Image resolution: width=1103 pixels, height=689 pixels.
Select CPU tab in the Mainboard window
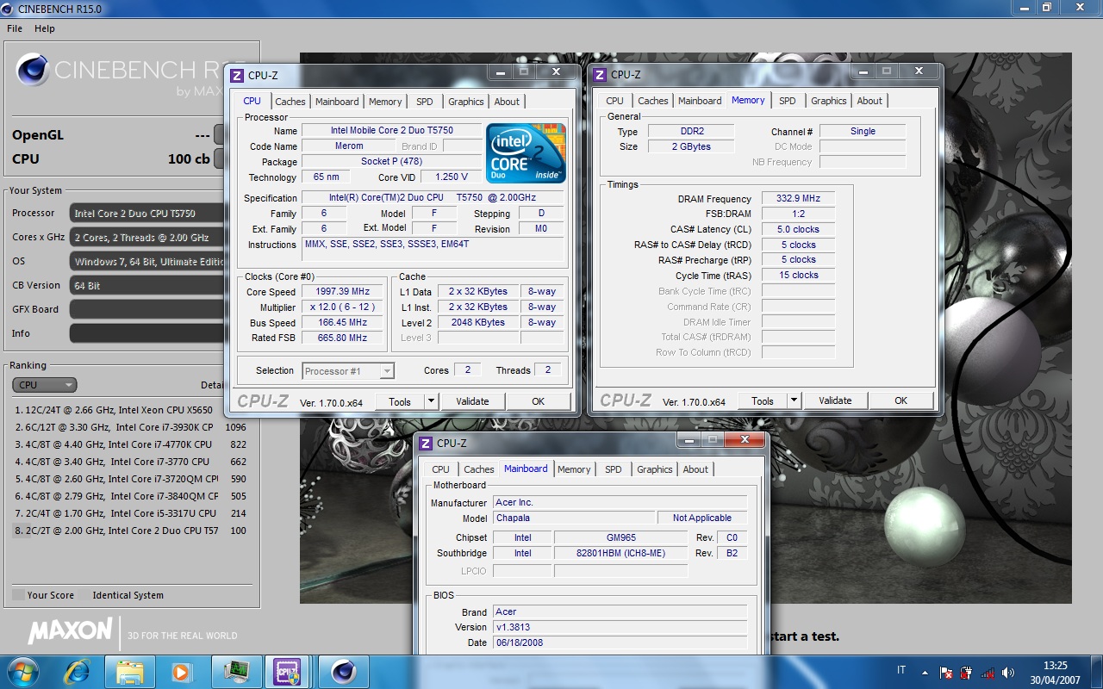(440, 469)
